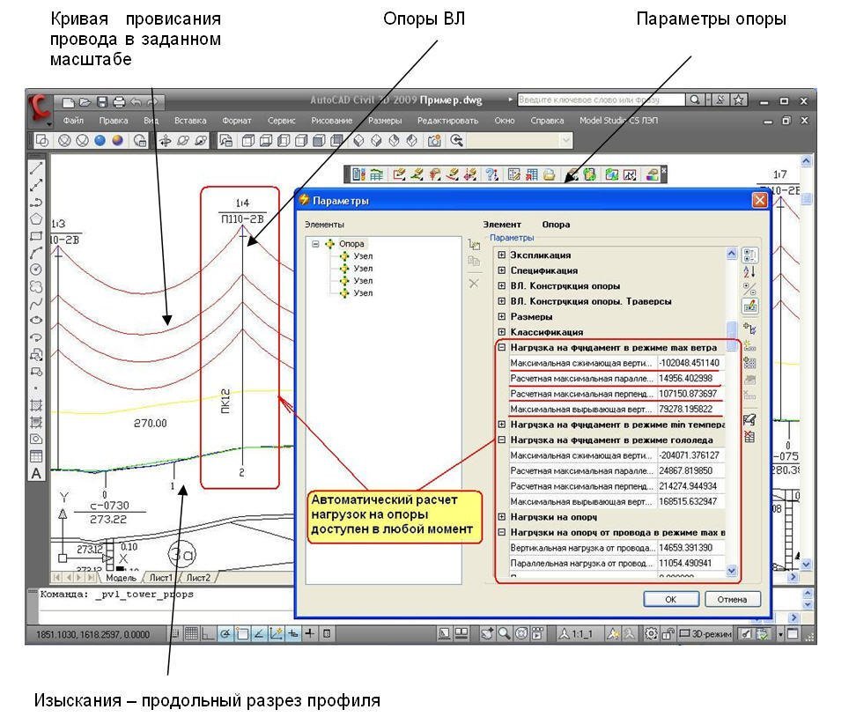Image resolution: width=849 pixels, height=717 pixels.
Task: Click the Отмена button
Action: 732,600
